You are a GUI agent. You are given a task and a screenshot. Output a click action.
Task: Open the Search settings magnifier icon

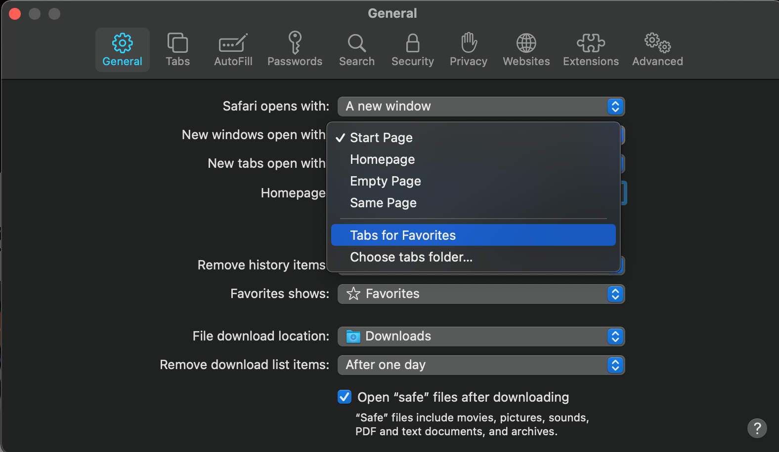(356, 49)
